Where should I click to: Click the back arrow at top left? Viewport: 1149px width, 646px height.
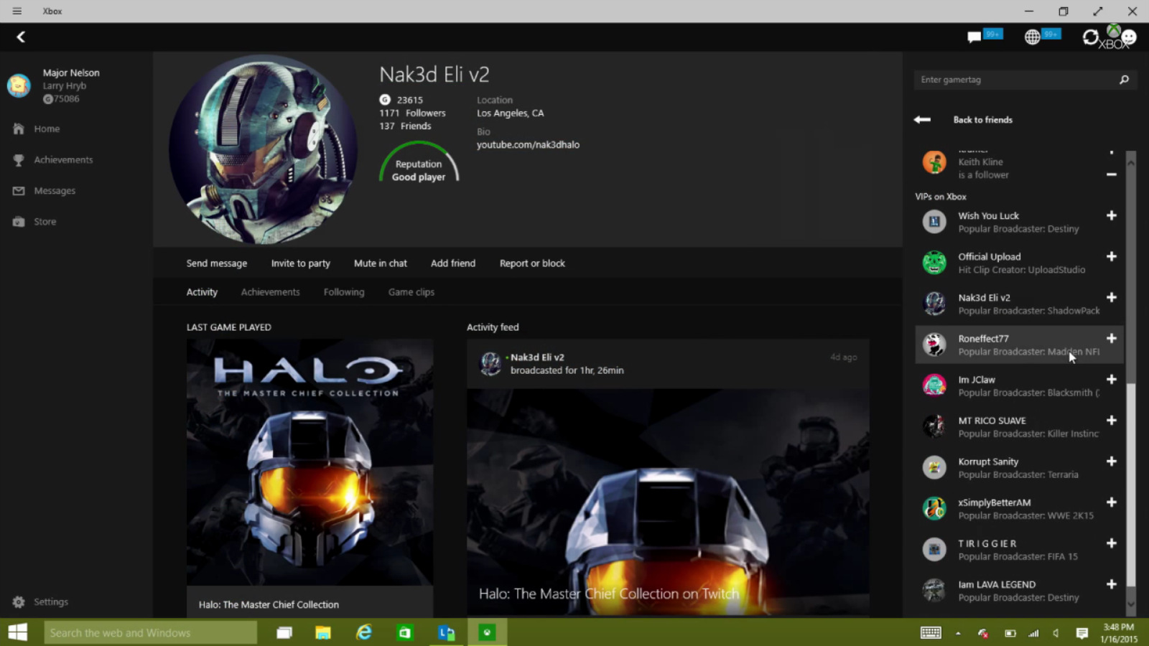click(x=21, y=37)
